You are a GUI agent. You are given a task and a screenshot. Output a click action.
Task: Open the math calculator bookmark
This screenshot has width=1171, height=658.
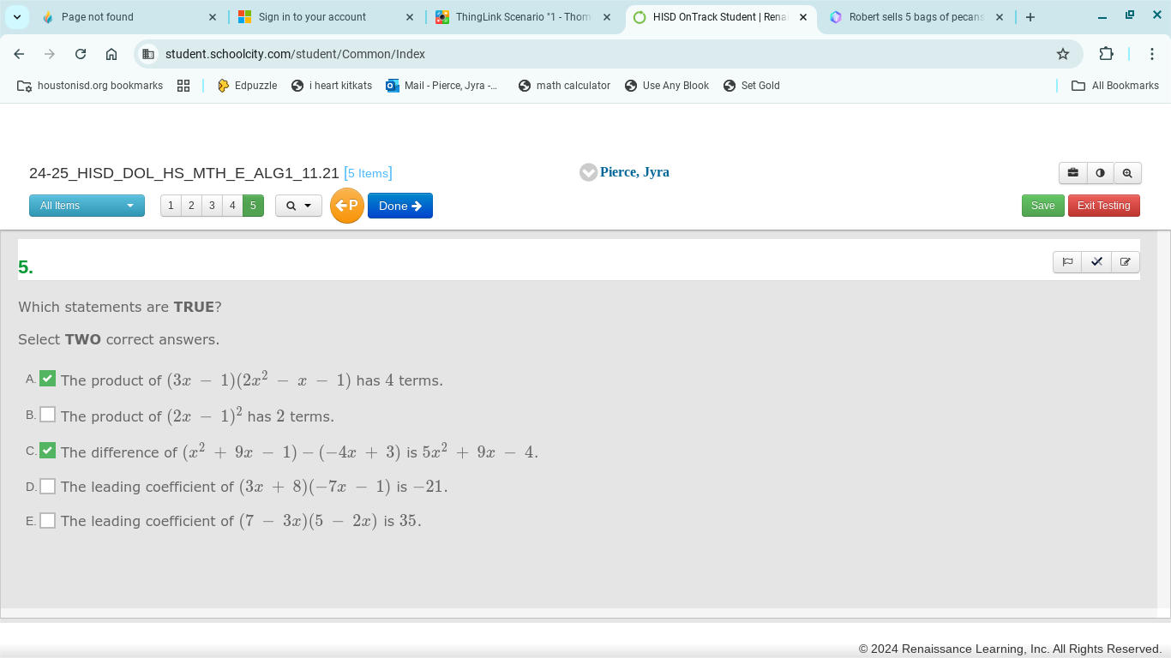coord(565,86)
